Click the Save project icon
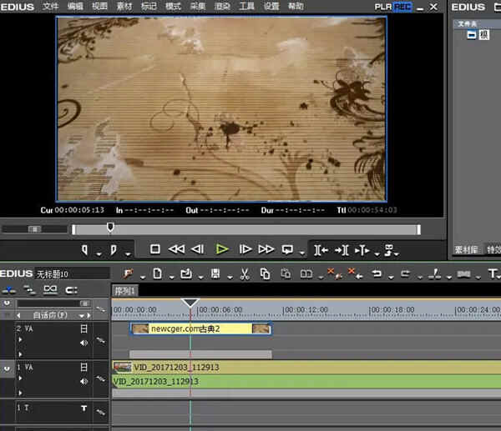The image size is (501, 431). [215, 273]
